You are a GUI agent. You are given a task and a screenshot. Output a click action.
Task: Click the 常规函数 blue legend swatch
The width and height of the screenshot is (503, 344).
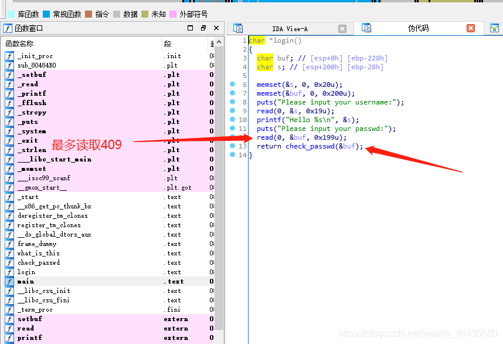tap(46, 14)
